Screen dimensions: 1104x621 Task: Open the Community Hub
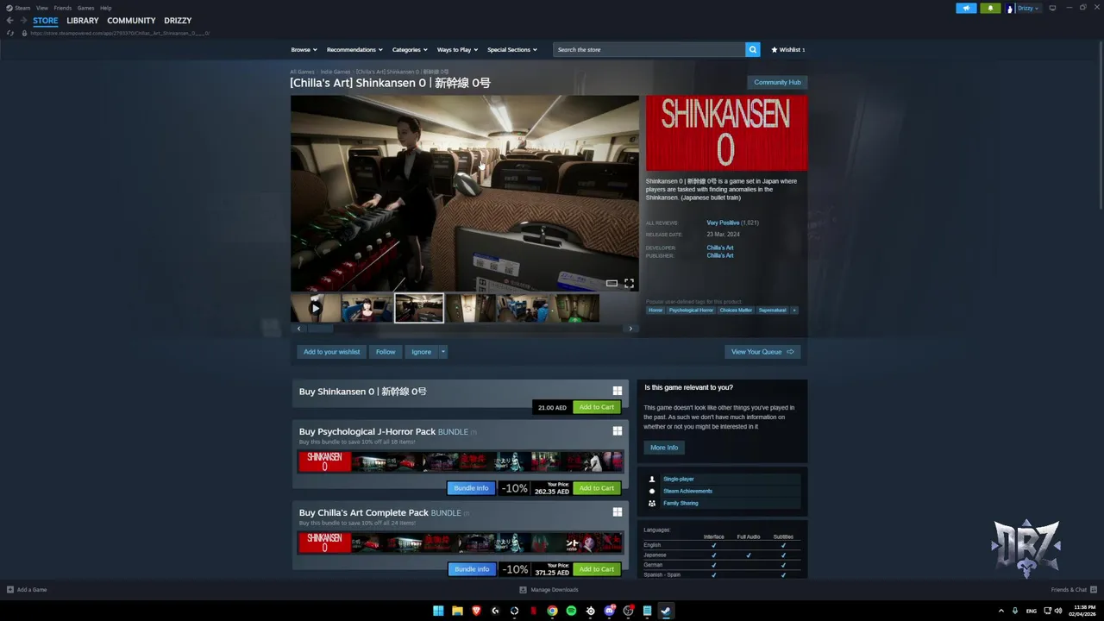(777, 82)
